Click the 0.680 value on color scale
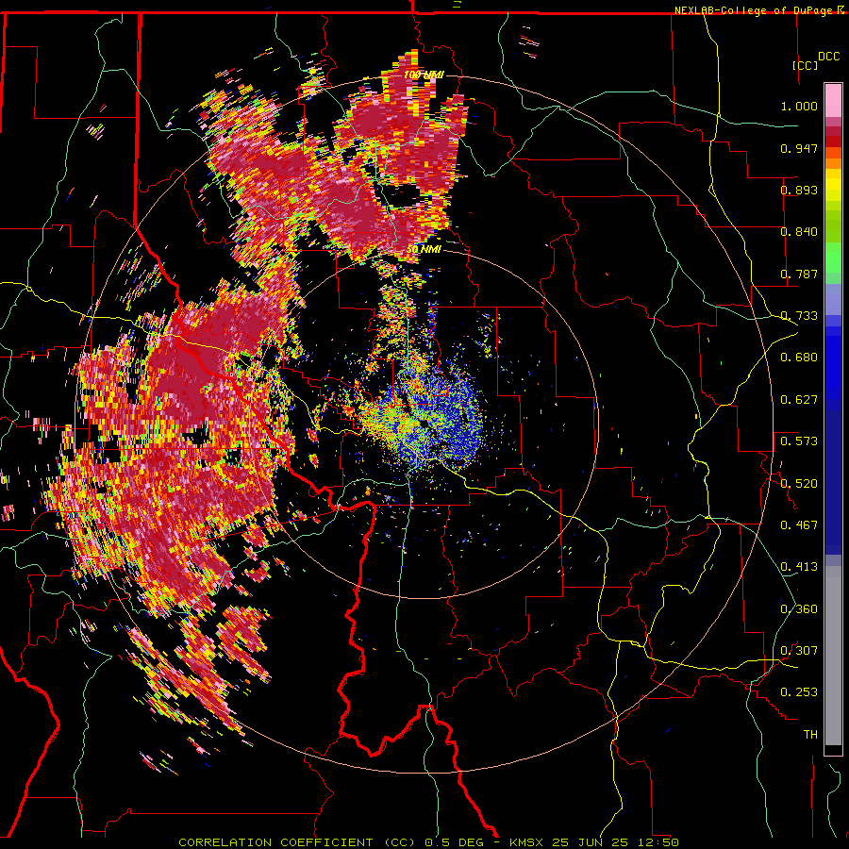849x849 pixels. point(799,358)
